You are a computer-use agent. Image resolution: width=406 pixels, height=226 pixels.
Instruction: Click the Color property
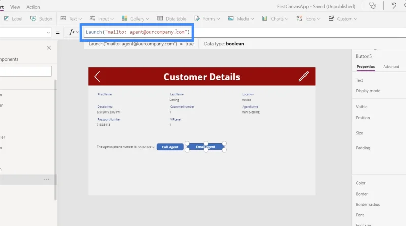point(361,183)
